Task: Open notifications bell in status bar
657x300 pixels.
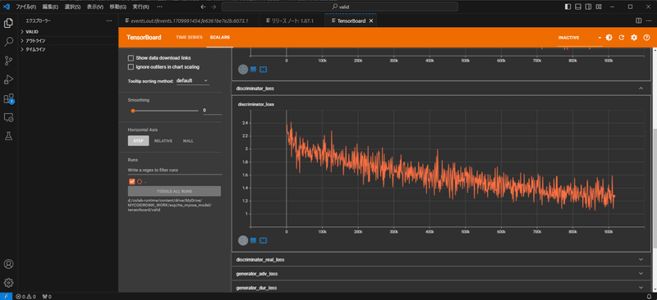Action: coord(649,296)
